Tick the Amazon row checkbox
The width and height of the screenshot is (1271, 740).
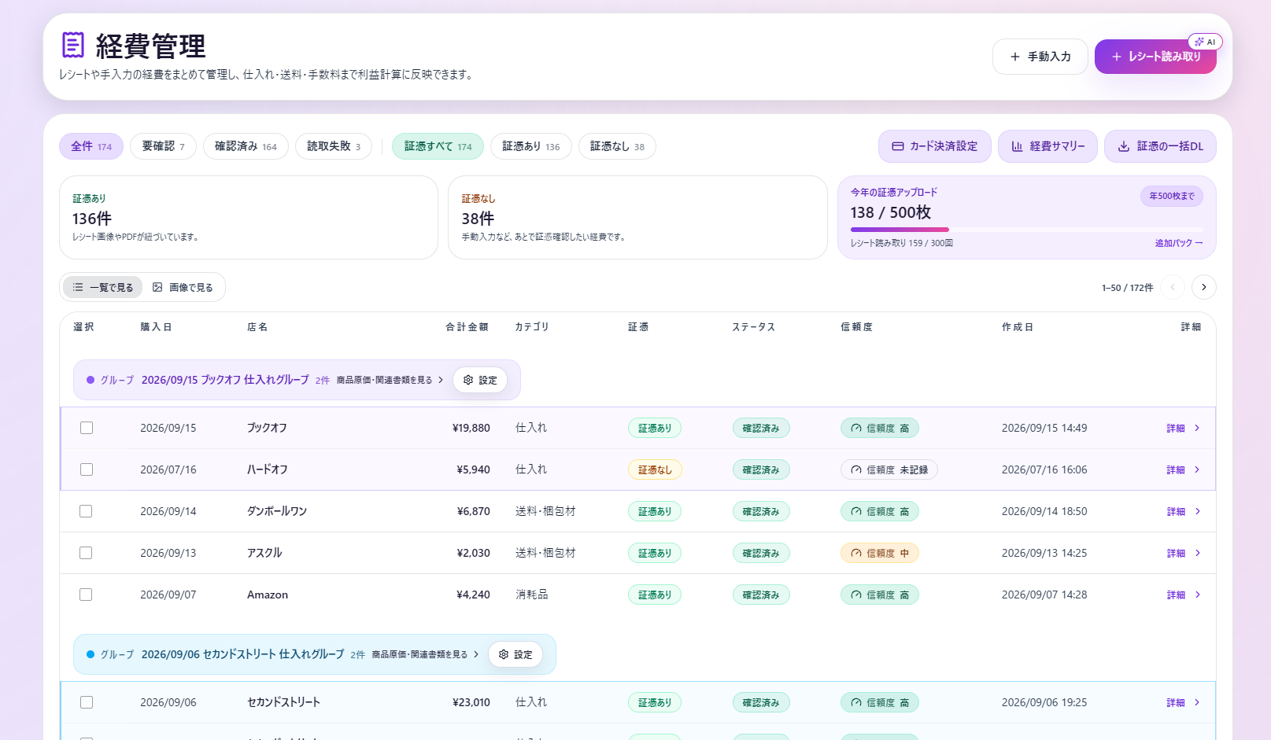[87, 595]
